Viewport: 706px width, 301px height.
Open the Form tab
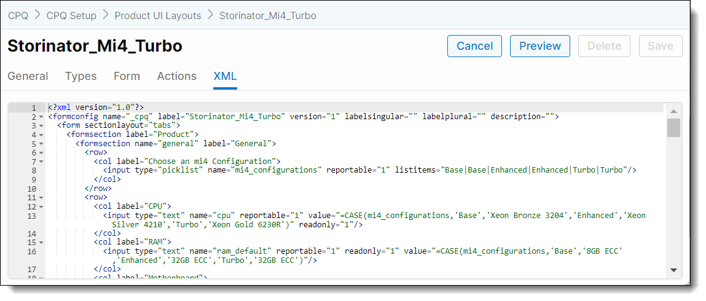click(x=127, y=76)
